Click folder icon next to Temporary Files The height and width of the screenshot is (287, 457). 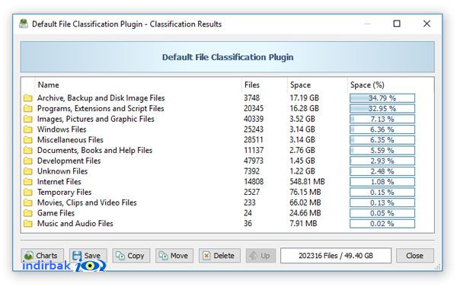tap(28, 193)
